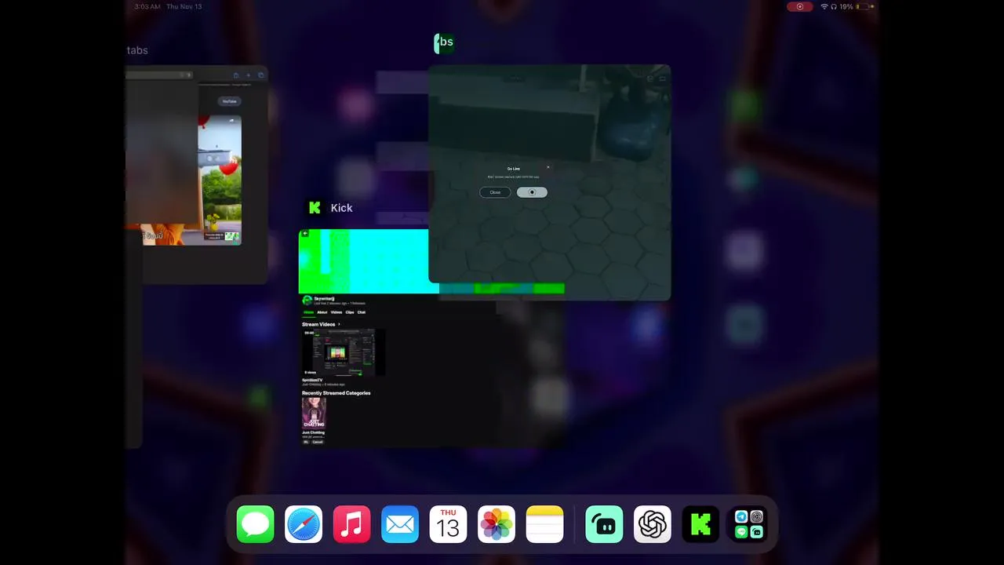Launch the Kick app from the dock
1004x565 pixels.
(x=701, y=524)
